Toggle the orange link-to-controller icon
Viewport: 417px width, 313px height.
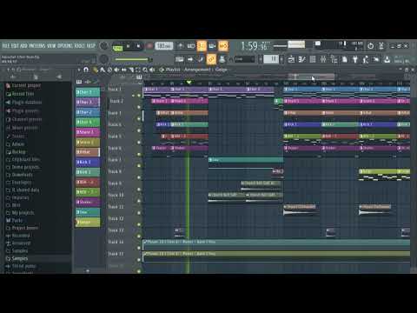click(211, 59)
